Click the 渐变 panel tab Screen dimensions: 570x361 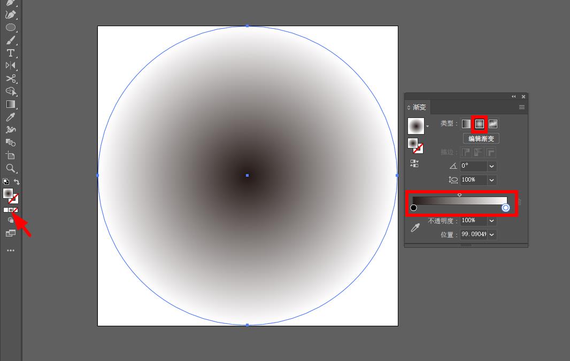click(417, 107)
